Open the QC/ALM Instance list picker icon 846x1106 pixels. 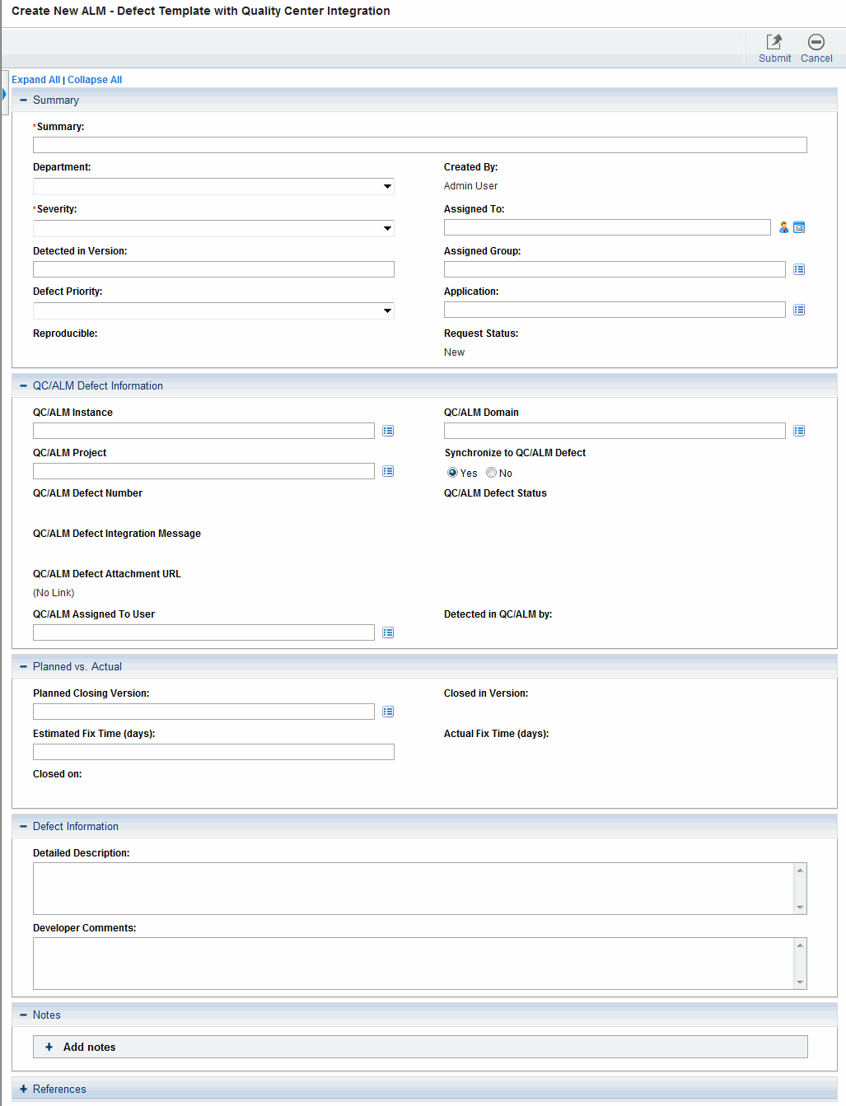[388, 431]
